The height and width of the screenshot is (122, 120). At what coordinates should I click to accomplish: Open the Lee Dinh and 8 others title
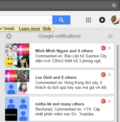(56, 78)
